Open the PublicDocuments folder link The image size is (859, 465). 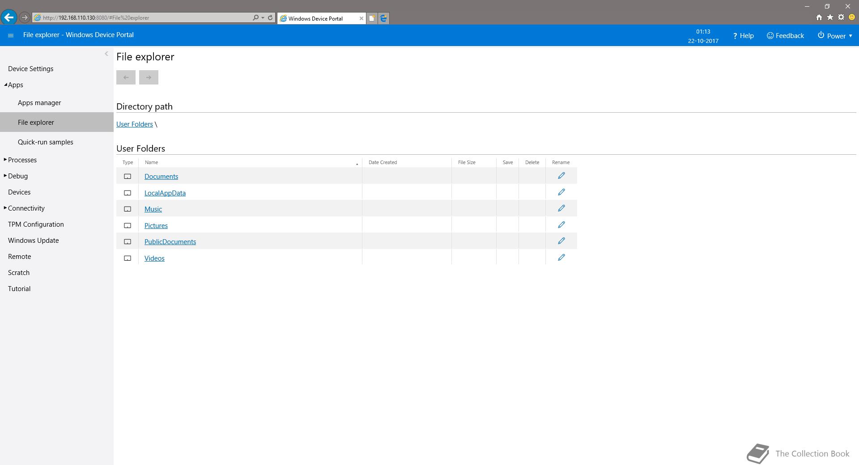[x=170, y=242]
